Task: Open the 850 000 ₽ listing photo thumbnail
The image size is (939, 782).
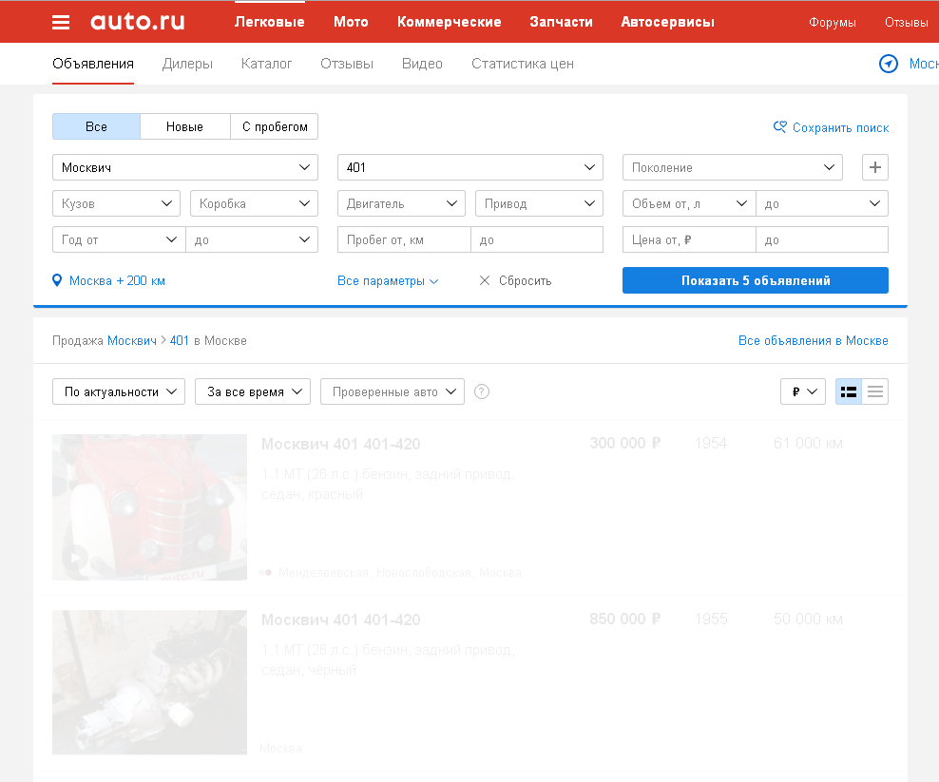Action: coord(150,682)
